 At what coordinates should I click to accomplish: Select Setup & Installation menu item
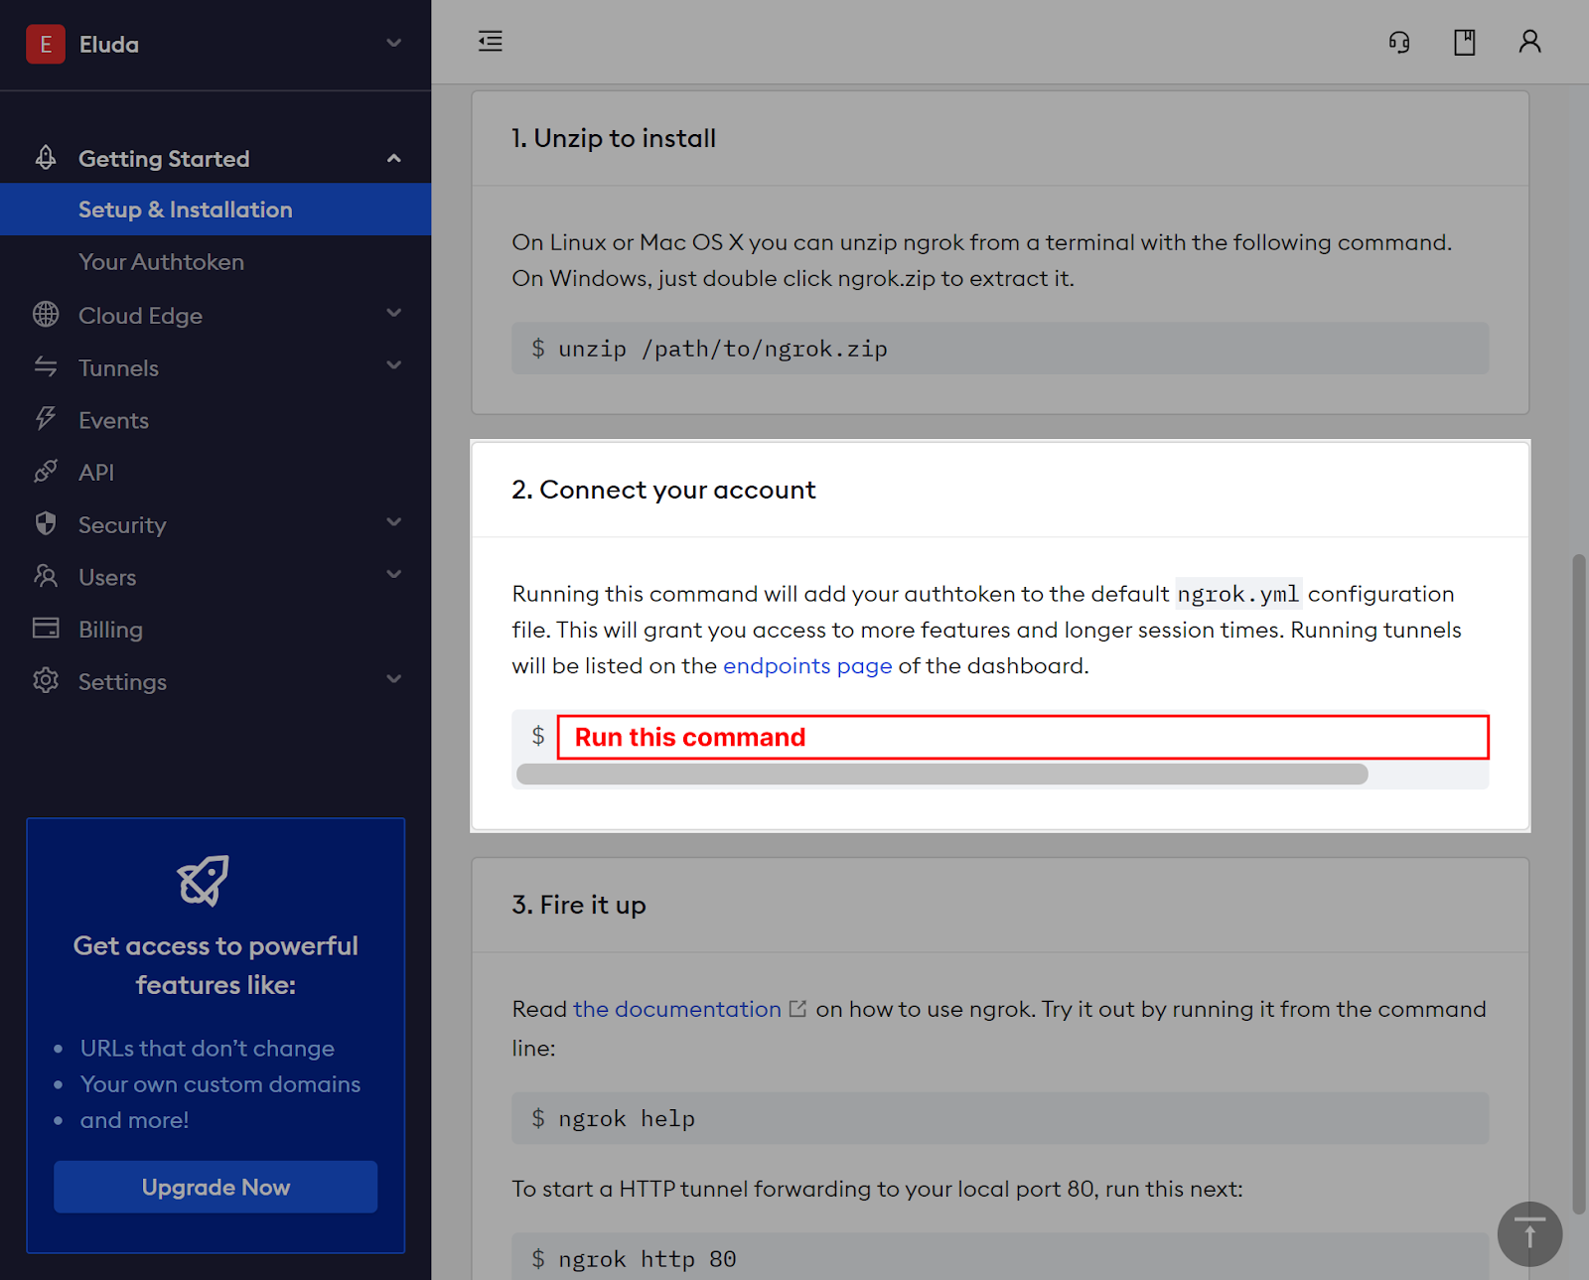(x=216, y=210)
